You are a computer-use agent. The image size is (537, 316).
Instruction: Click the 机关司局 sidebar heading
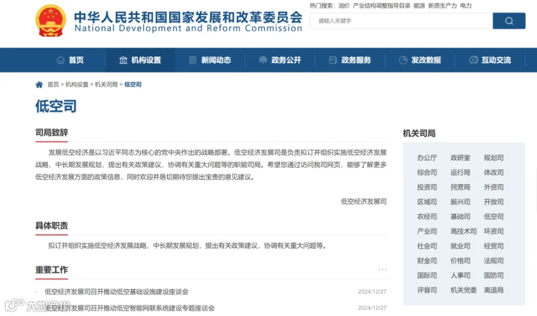[x=419, y=134]
